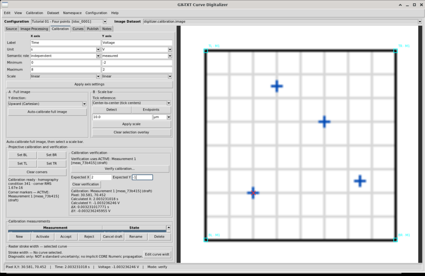Click the red verification cross marker
Screen dimensions: 425x276
(253, 193)
